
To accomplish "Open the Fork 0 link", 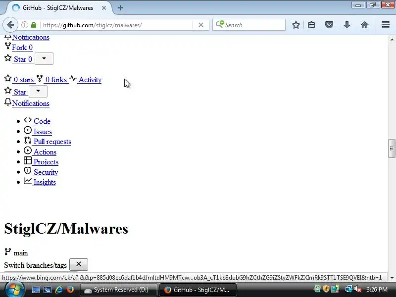I will click(22, 48).
